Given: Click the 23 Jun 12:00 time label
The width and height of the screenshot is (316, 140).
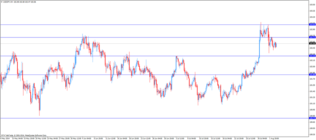Looking at the screenshot, I should click(x=146, y=138).
